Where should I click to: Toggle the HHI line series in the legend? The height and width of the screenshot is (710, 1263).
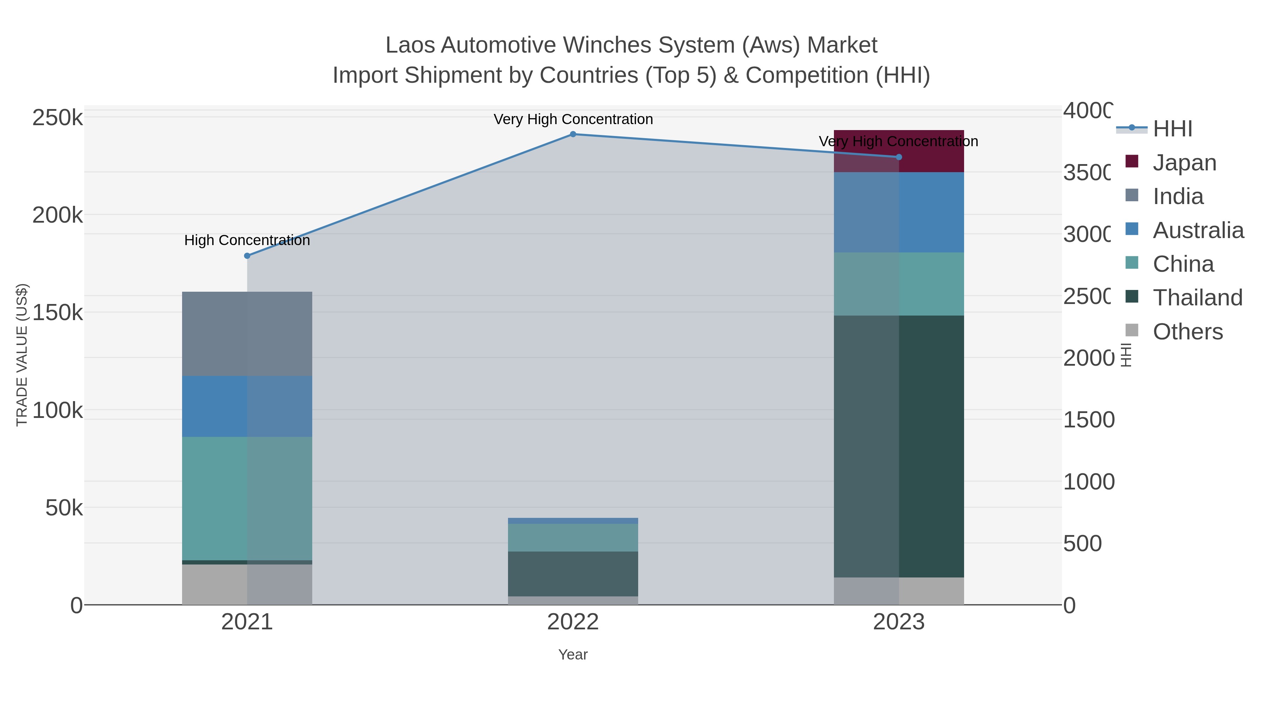1155,129
